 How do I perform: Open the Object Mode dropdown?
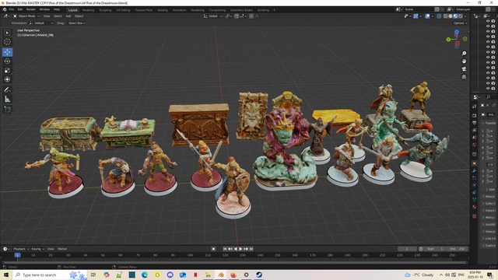point(26,16)
